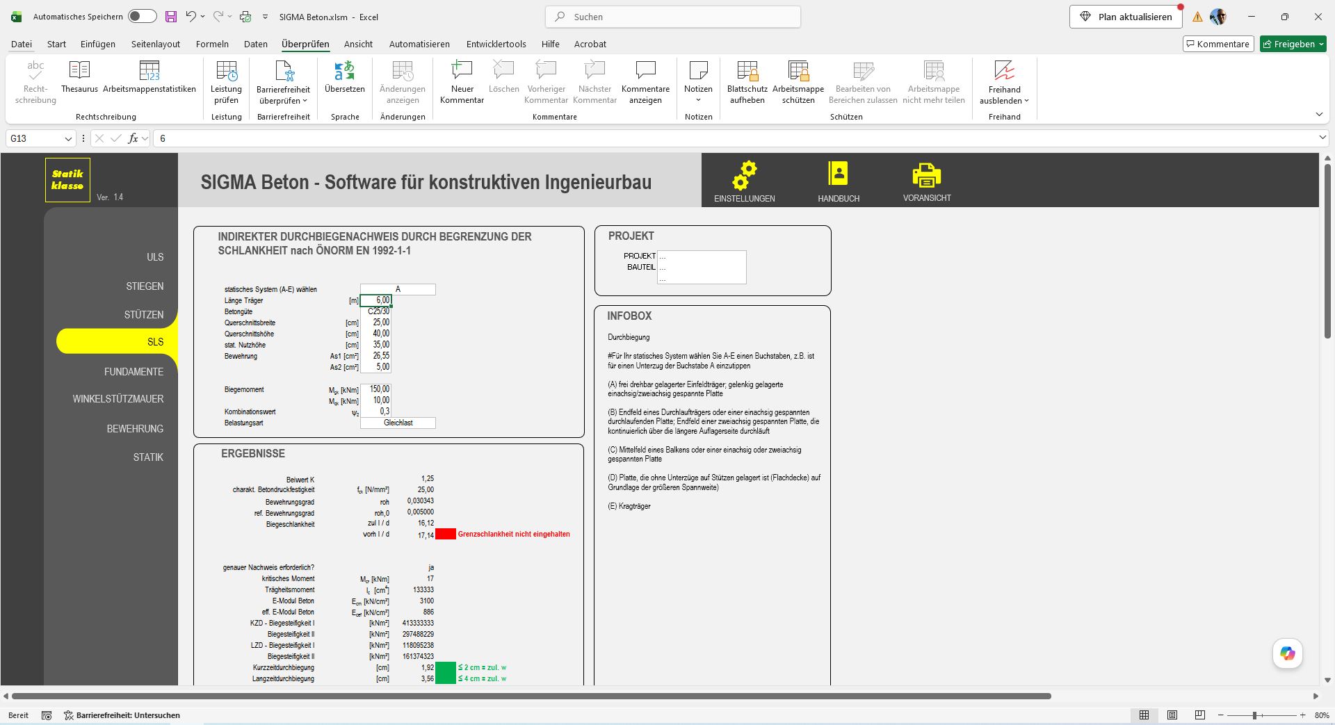Select the statisches System cell with A

pos(398,289)
